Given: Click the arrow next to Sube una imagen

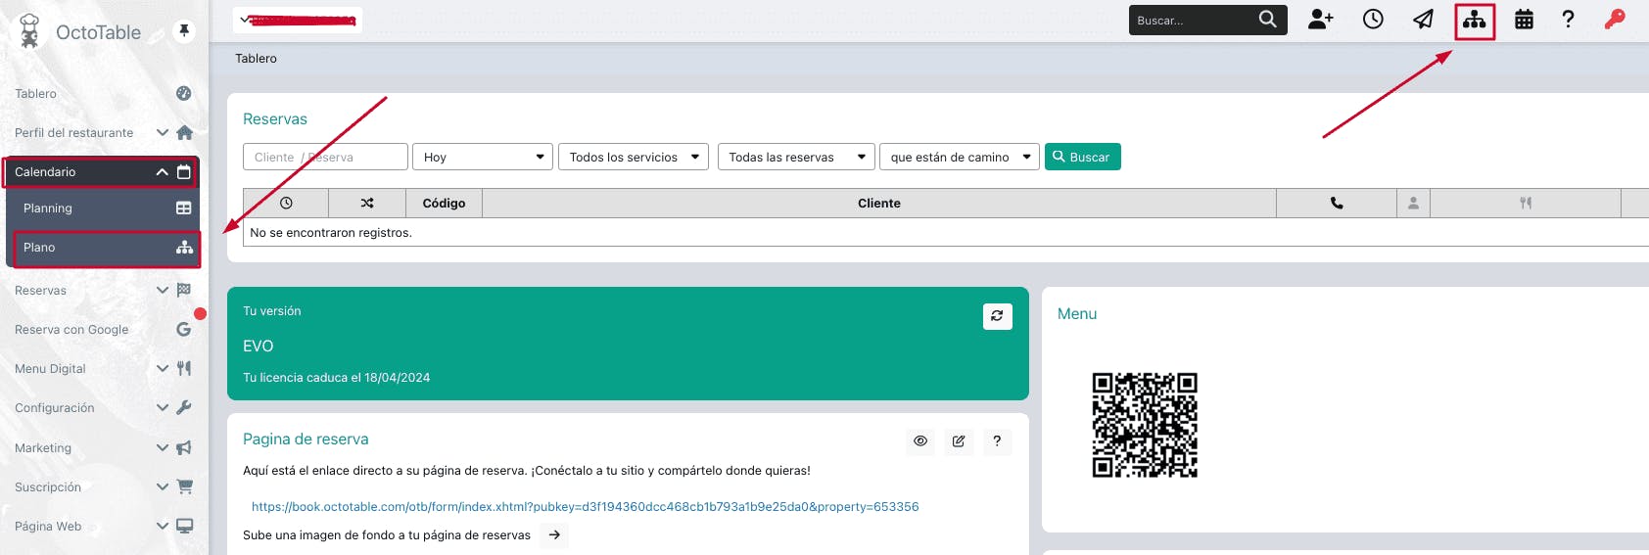Looking at the screenshot, I should 554,535.
